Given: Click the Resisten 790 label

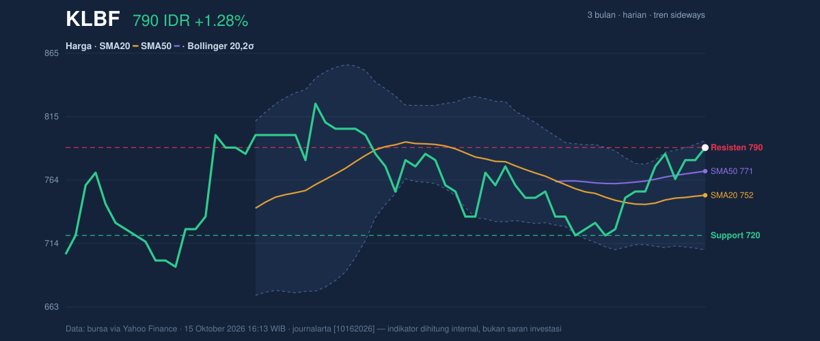Looking at the screenshot, I should click(737, 147).
